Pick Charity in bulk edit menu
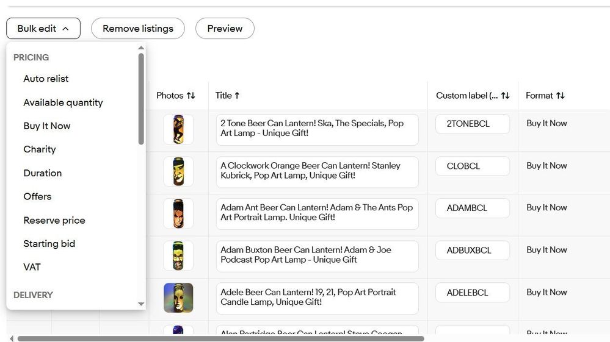This screenshot has height=342, width=610. pyautogui.click(x=39, y=149)
